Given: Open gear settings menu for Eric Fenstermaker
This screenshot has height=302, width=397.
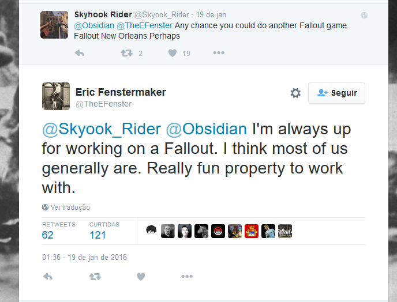Looking at the screenshot, I should [295, 93].
